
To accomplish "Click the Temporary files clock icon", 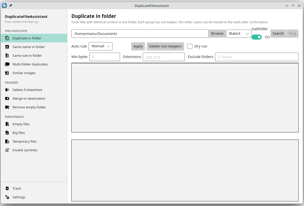I will [x=7, y=142].
